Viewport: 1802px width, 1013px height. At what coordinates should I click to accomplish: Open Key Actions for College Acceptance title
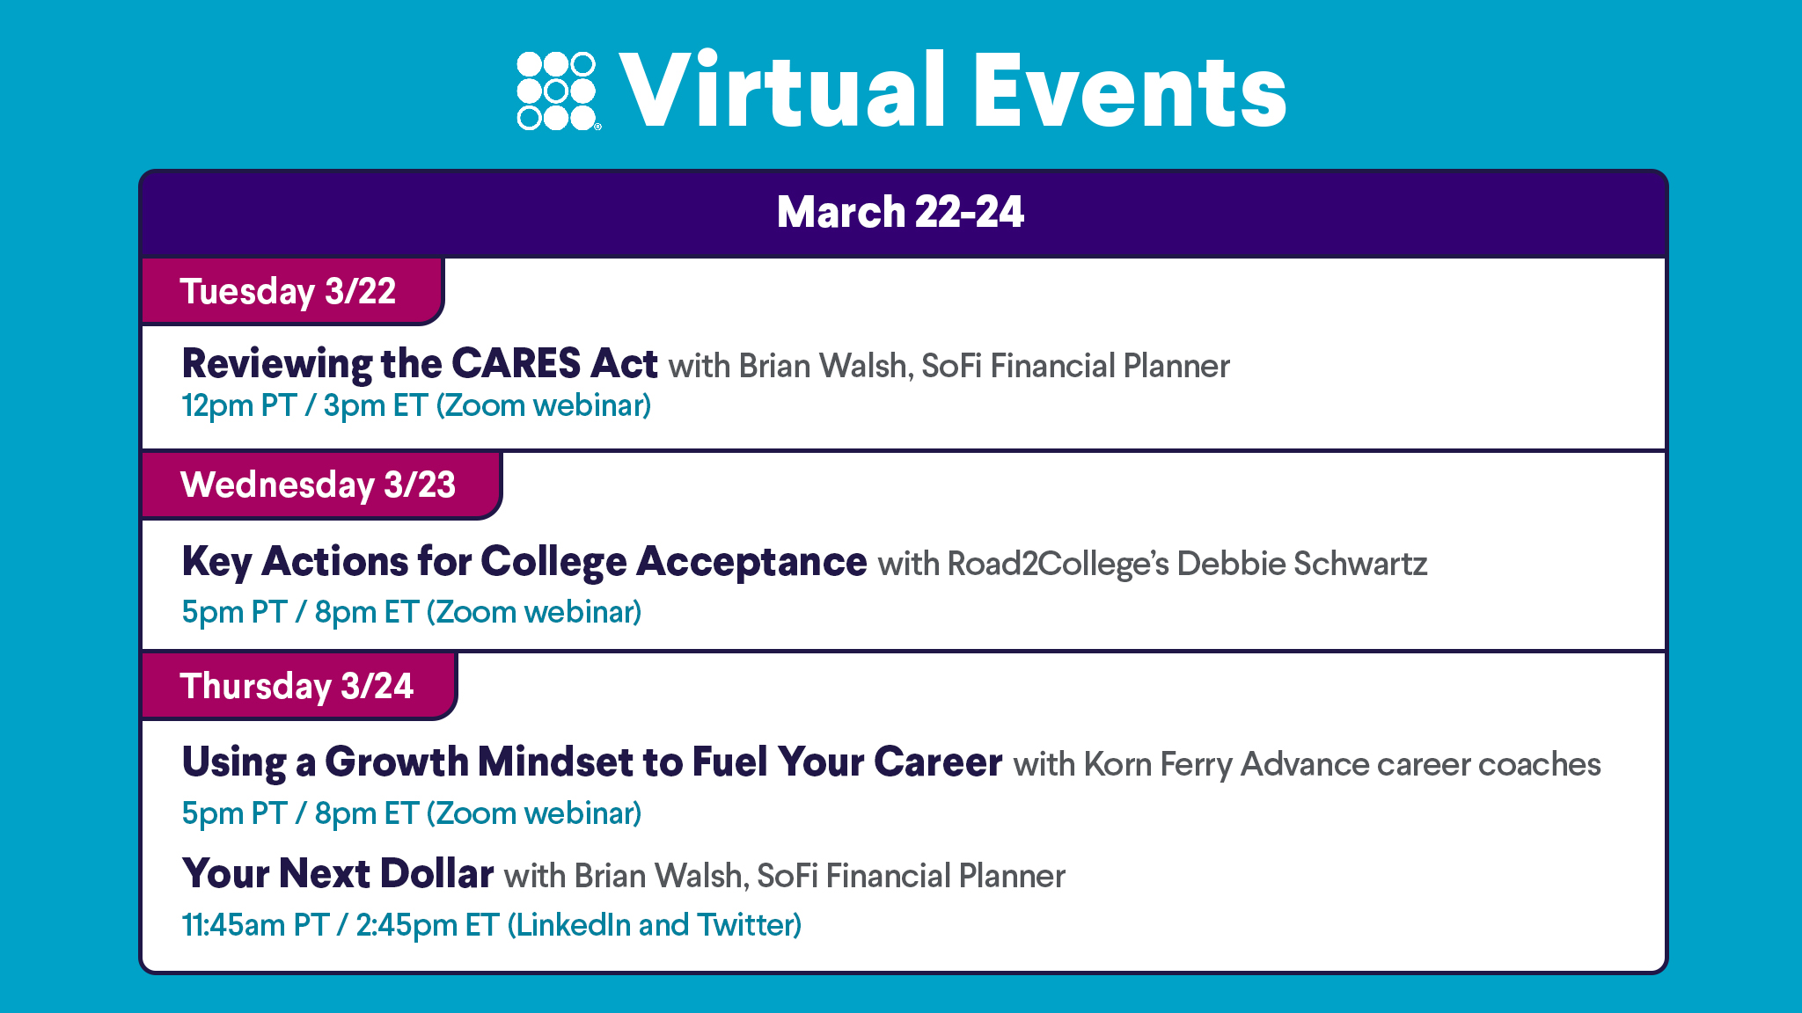click(x=524, y=562)
